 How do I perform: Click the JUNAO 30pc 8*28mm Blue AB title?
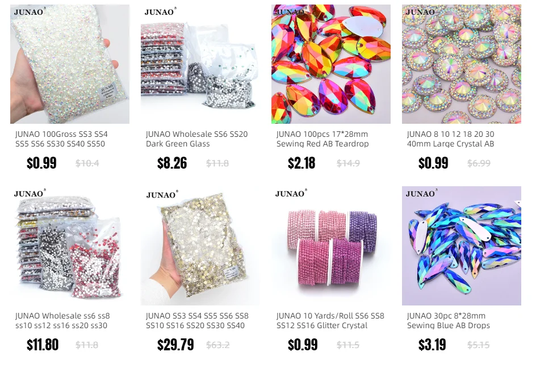click(448, 321)
